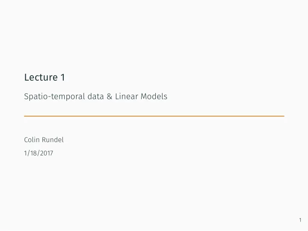The width and height of the screenshot is (308, 231).
Task: Click the orange horizontal divider line
Action: tap(154, 116)
